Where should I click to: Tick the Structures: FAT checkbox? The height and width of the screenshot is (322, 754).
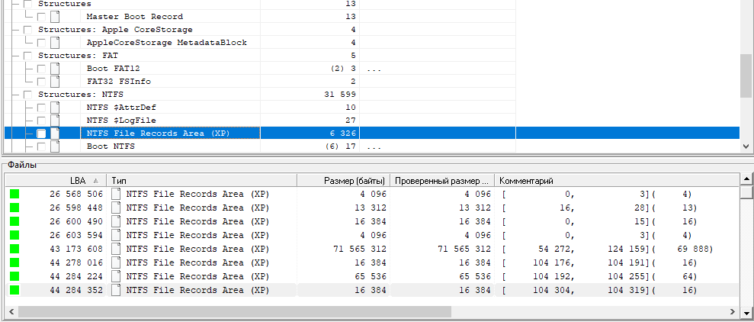point(28,56)
